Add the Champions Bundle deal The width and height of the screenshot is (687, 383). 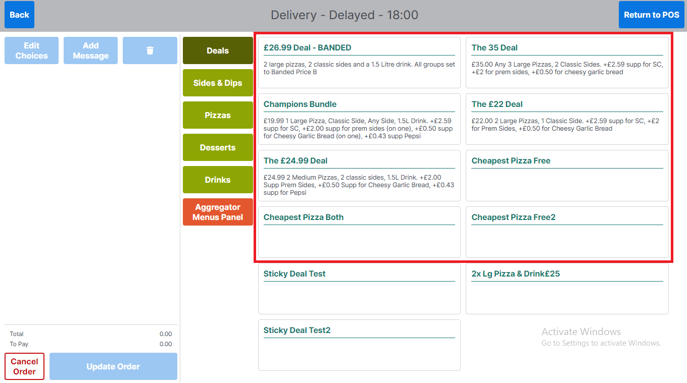click(x=359, y=119)
